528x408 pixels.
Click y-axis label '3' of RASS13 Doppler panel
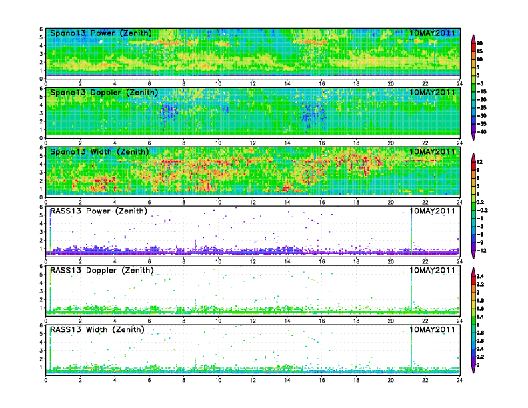point(41,291)
